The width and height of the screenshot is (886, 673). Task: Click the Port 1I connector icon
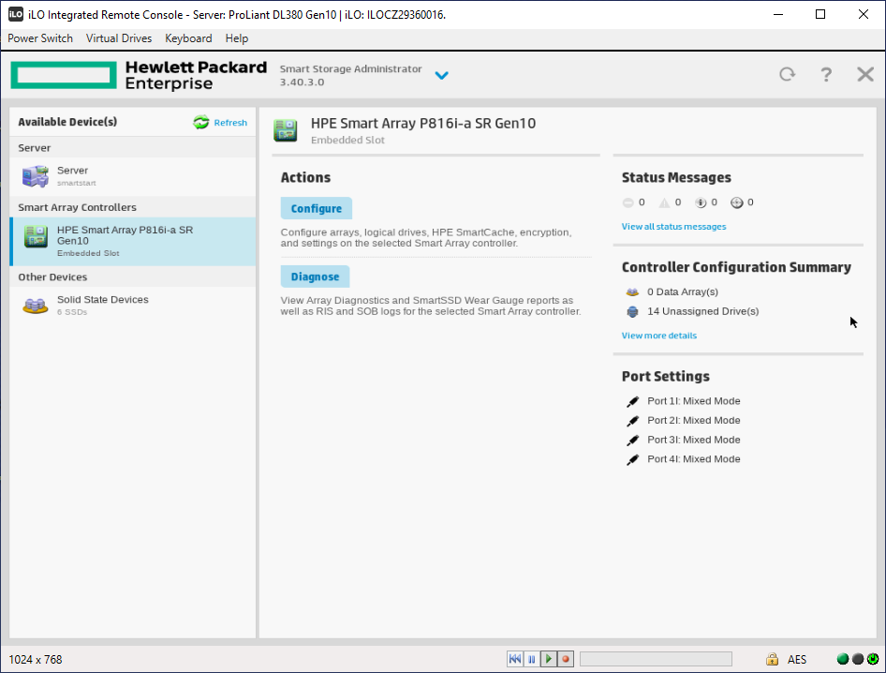[x=633, y=401]
